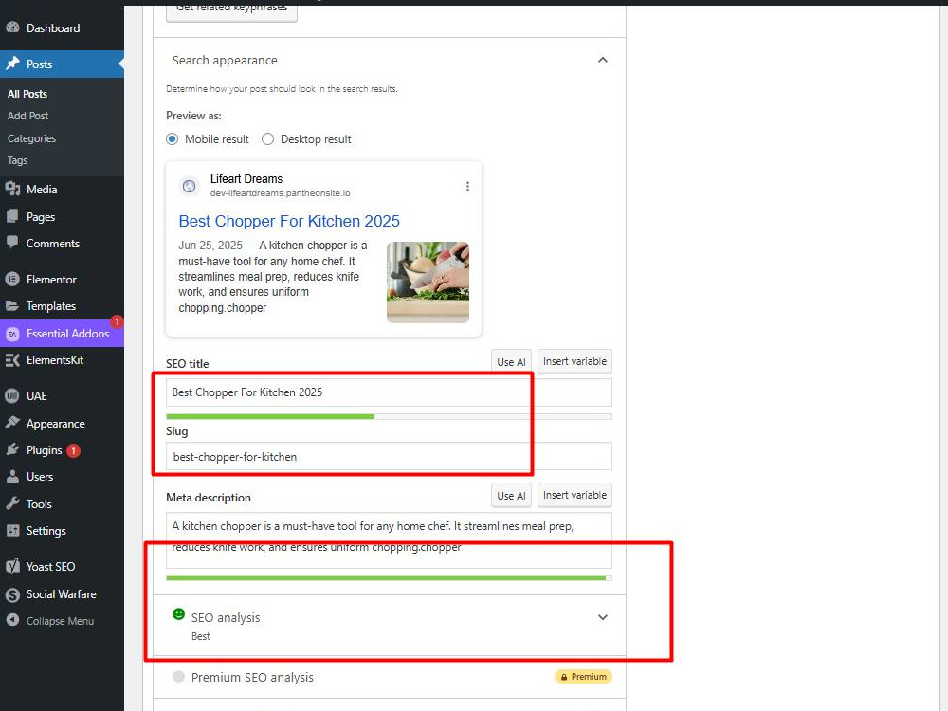Click the Users person icon

[12, 477]
